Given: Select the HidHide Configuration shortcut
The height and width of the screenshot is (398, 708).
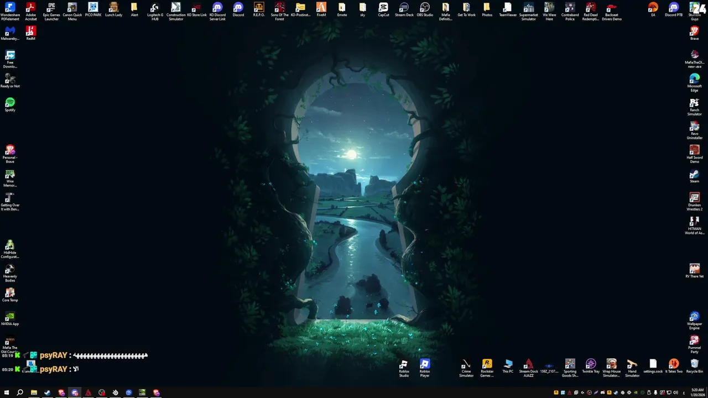Looking at the screenshot, I should point(10,249).
